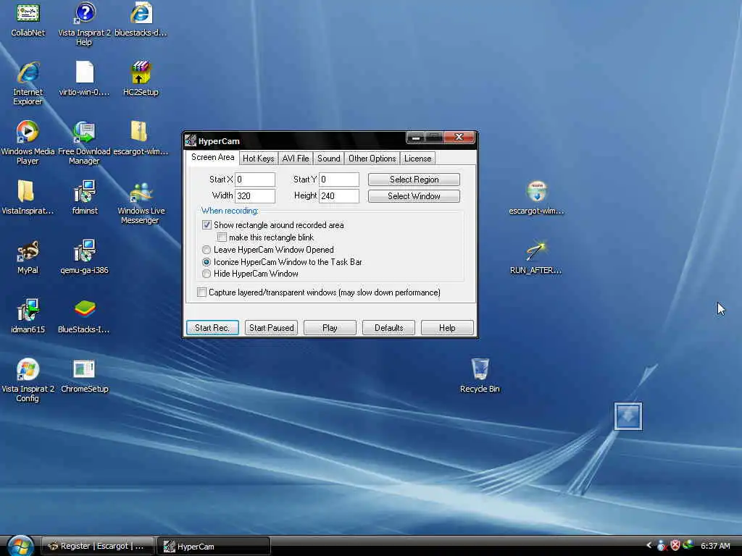Click the Start Y input field
This screenshot has height=556, width=742.
click(x=339, y=180)
